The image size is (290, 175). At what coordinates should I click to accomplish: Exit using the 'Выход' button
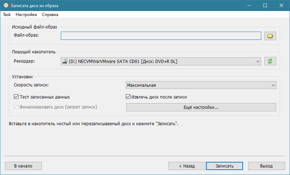pos(266,166)
